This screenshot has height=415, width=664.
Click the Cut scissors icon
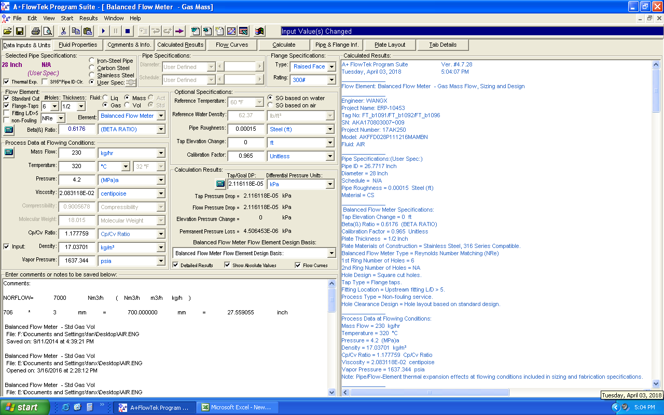pos(63,31)
